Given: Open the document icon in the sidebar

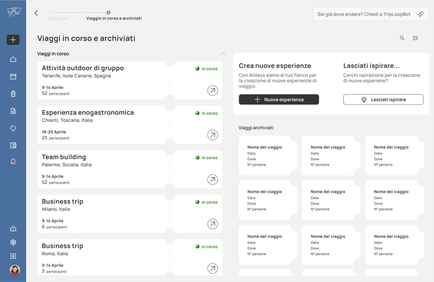Looking at the screenshot, I should coord(13,111).
